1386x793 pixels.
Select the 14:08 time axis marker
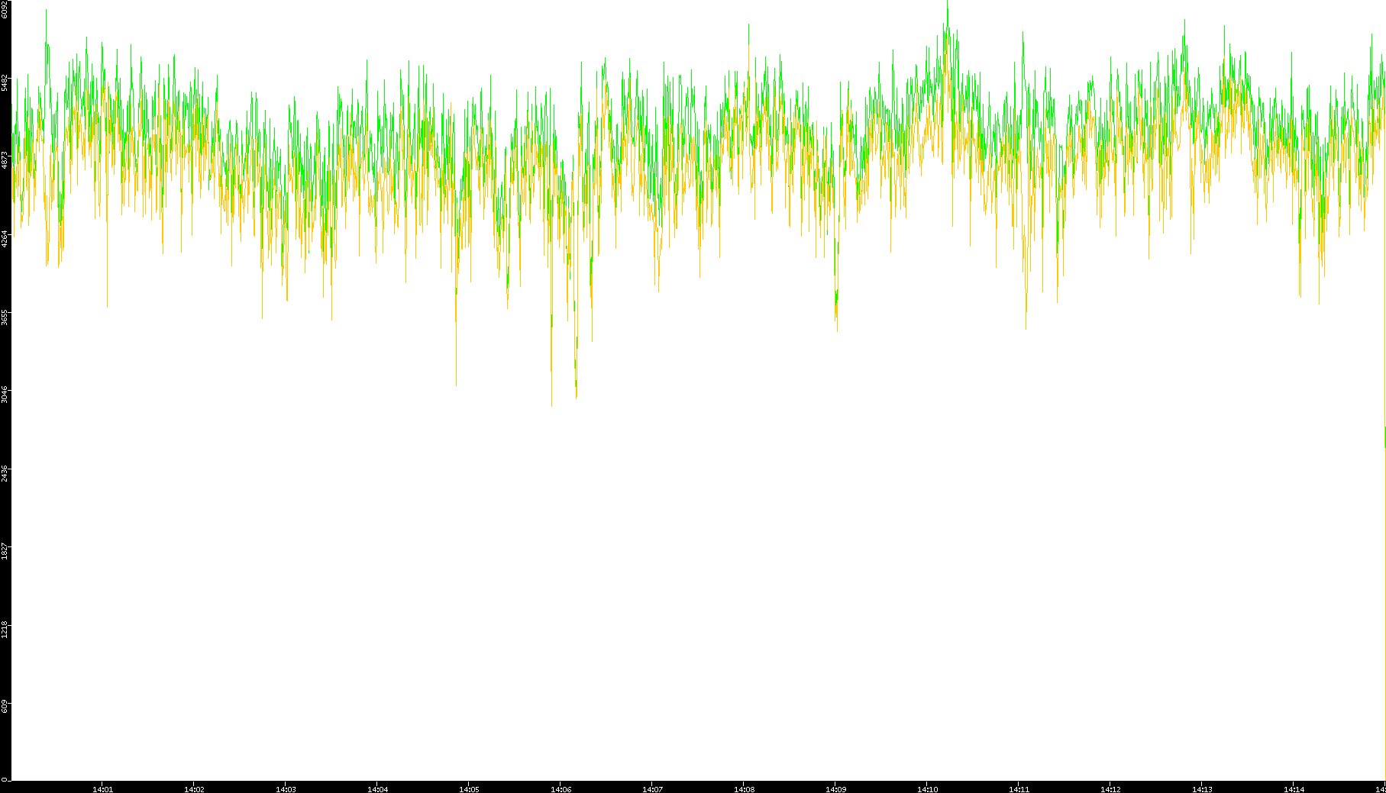(744, 789)
